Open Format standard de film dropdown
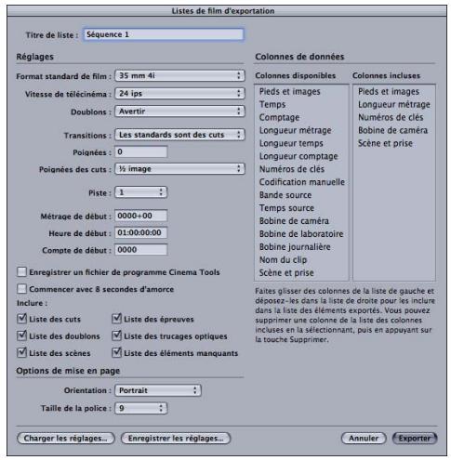 click(x=179, y=75)
